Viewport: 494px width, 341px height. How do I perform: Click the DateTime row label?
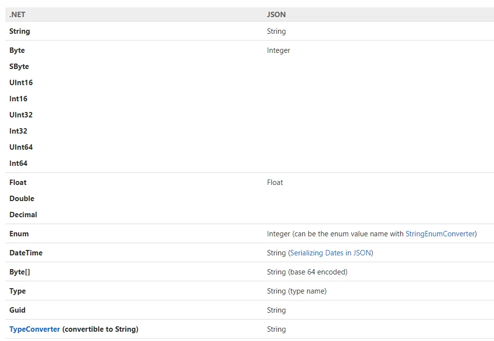[x=26, y=253]
